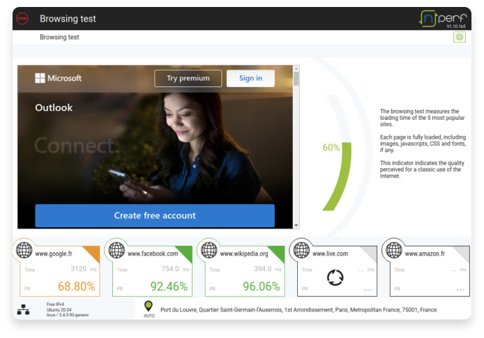The width and height of the screenshot is (484, 338).
Task: Click the nPerf logo
Action: [x=443, y=19]
